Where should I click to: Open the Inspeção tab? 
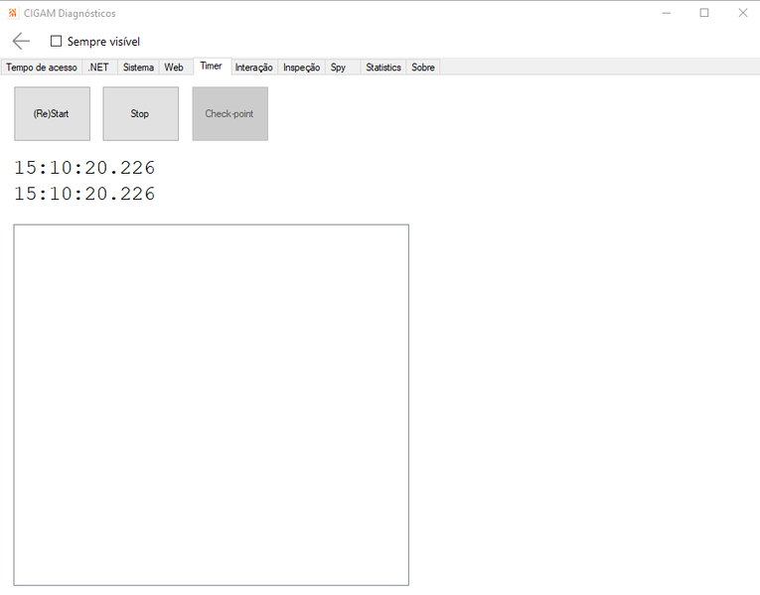pyautogui.click(x=301, y=68)
